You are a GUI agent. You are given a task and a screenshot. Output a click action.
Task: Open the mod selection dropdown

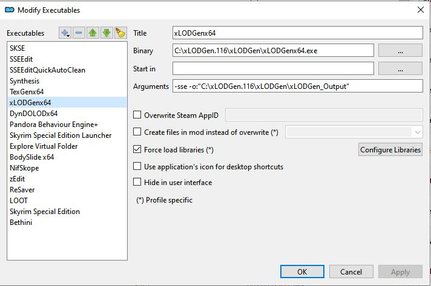point(354,132)
